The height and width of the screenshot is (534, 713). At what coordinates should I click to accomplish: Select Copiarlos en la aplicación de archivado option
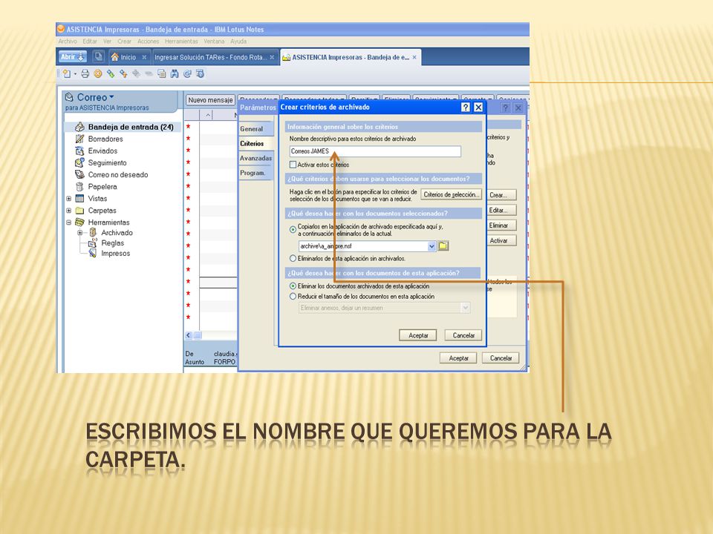(293, 230)
